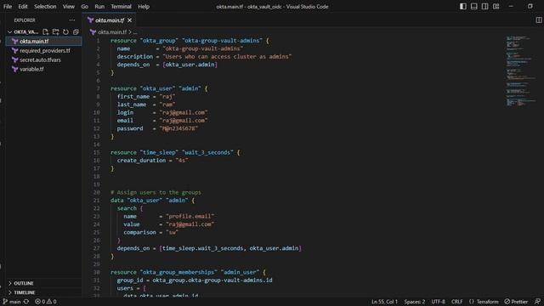Click Ln 55, Col 1 cursor position
Image resolution: width=544 pixels, height=306 pixels.
[384, 302]
